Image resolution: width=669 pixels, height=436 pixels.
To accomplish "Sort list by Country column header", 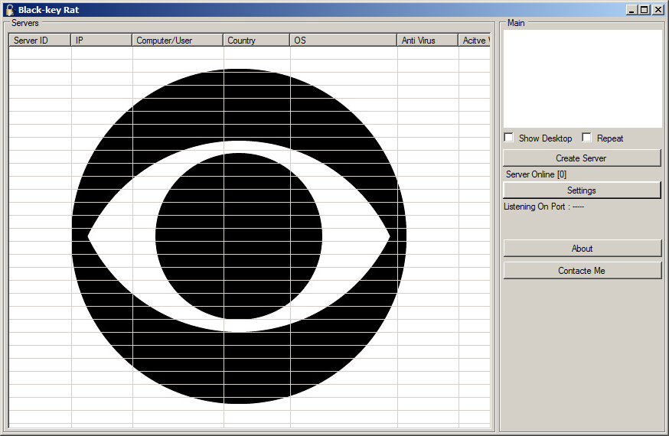I will 256,41.
